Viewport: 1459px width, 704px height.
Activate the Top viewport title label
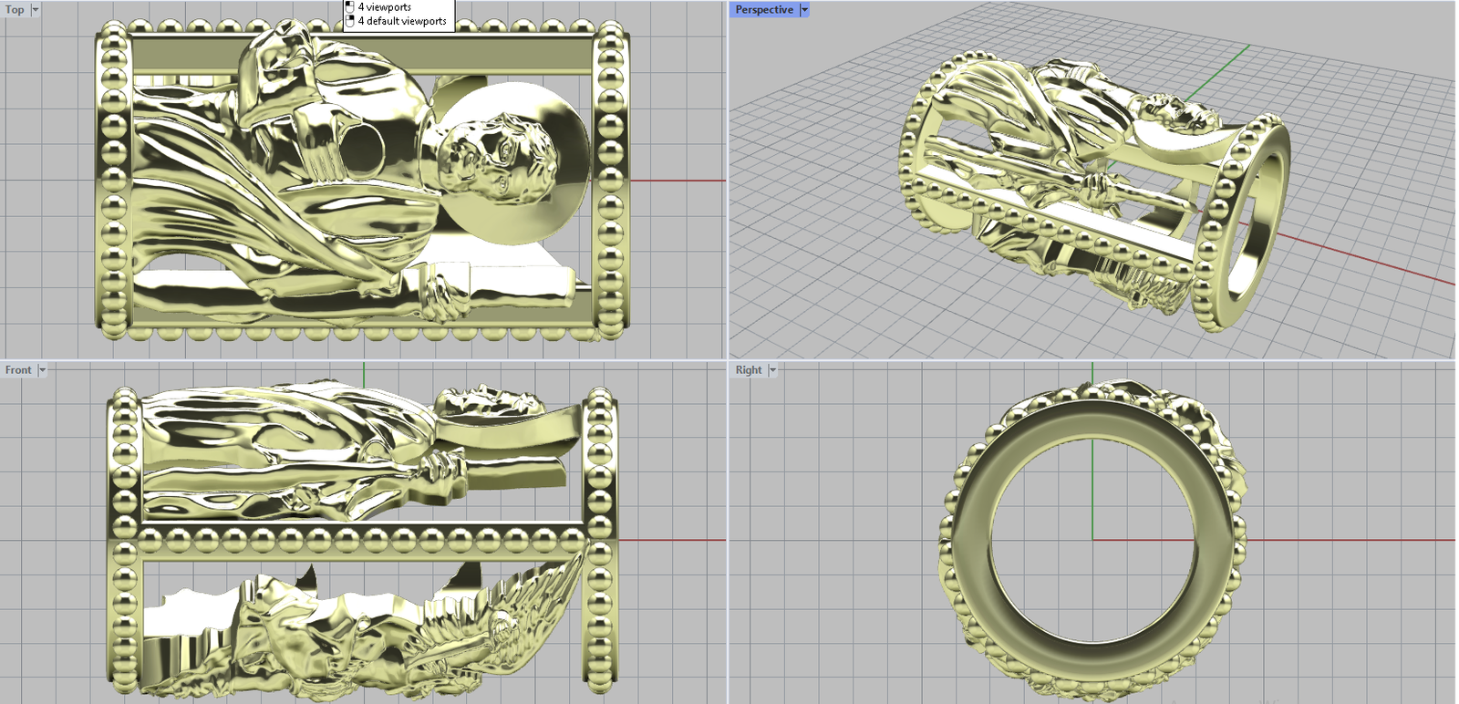(15, 10)
